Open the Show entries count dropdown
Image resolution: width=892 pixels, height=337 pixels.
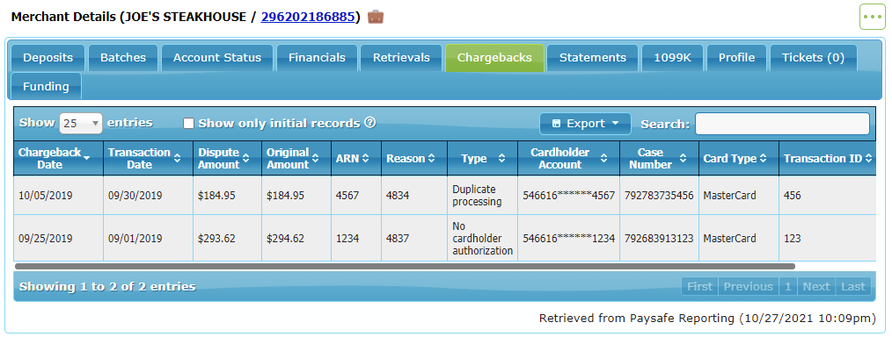81,123
